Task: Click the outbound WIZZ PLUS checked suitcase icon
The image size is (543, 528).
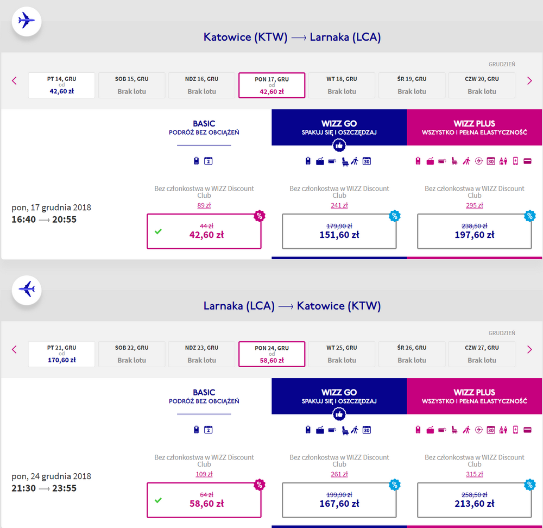Action: [x=430, y=161]
